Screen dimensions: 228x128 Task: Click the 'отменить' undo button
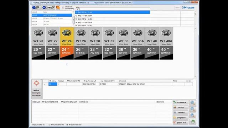pos(181,102)
